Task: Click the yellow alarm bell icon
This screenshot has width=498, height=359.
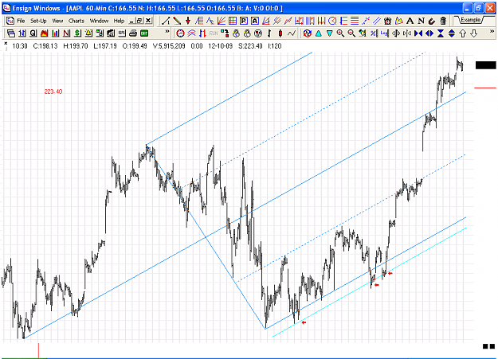Action: [88, 33]
